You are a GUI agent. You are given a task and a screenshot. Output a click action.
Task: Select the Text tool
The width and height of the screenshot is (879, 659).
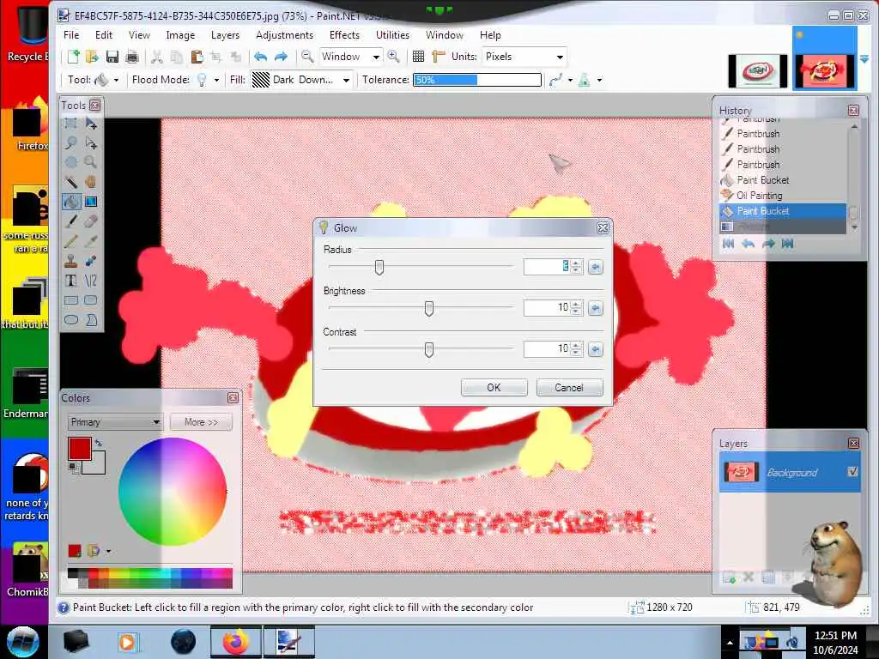(x=71, y=281)
